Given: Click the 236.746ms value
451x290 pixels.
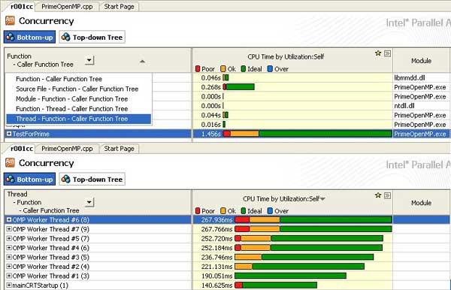Looking at the screenshot, I should [217, 257].
